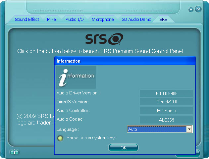Screen dimensions: 209x159
Task: Switch to the Mixer tab
Action: (52, 20)
